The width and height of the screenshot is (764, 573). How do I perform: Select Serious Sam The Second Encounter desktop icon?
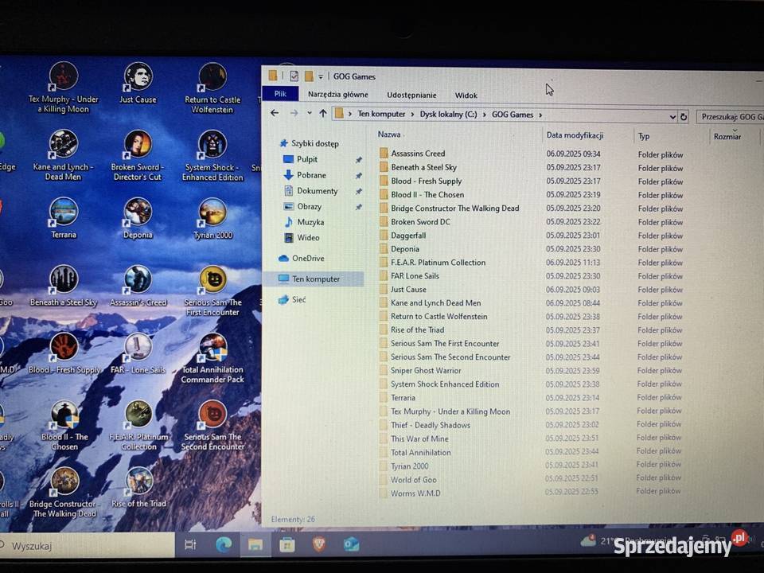[213, 426]
